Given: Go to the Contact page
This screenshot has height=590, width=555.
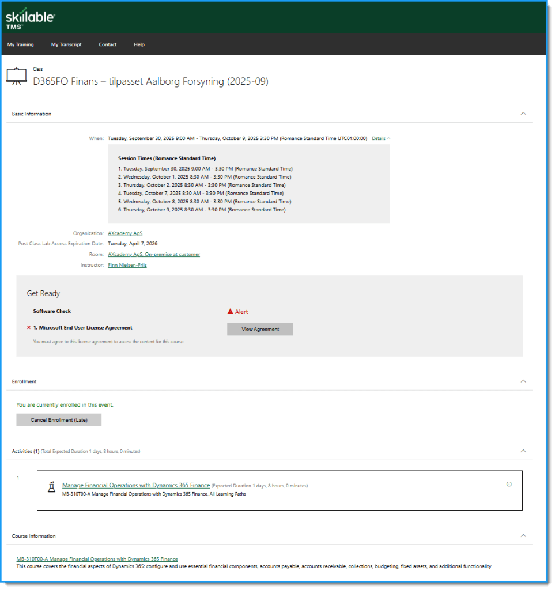Looking at the screenshot, I should (107, 44).
